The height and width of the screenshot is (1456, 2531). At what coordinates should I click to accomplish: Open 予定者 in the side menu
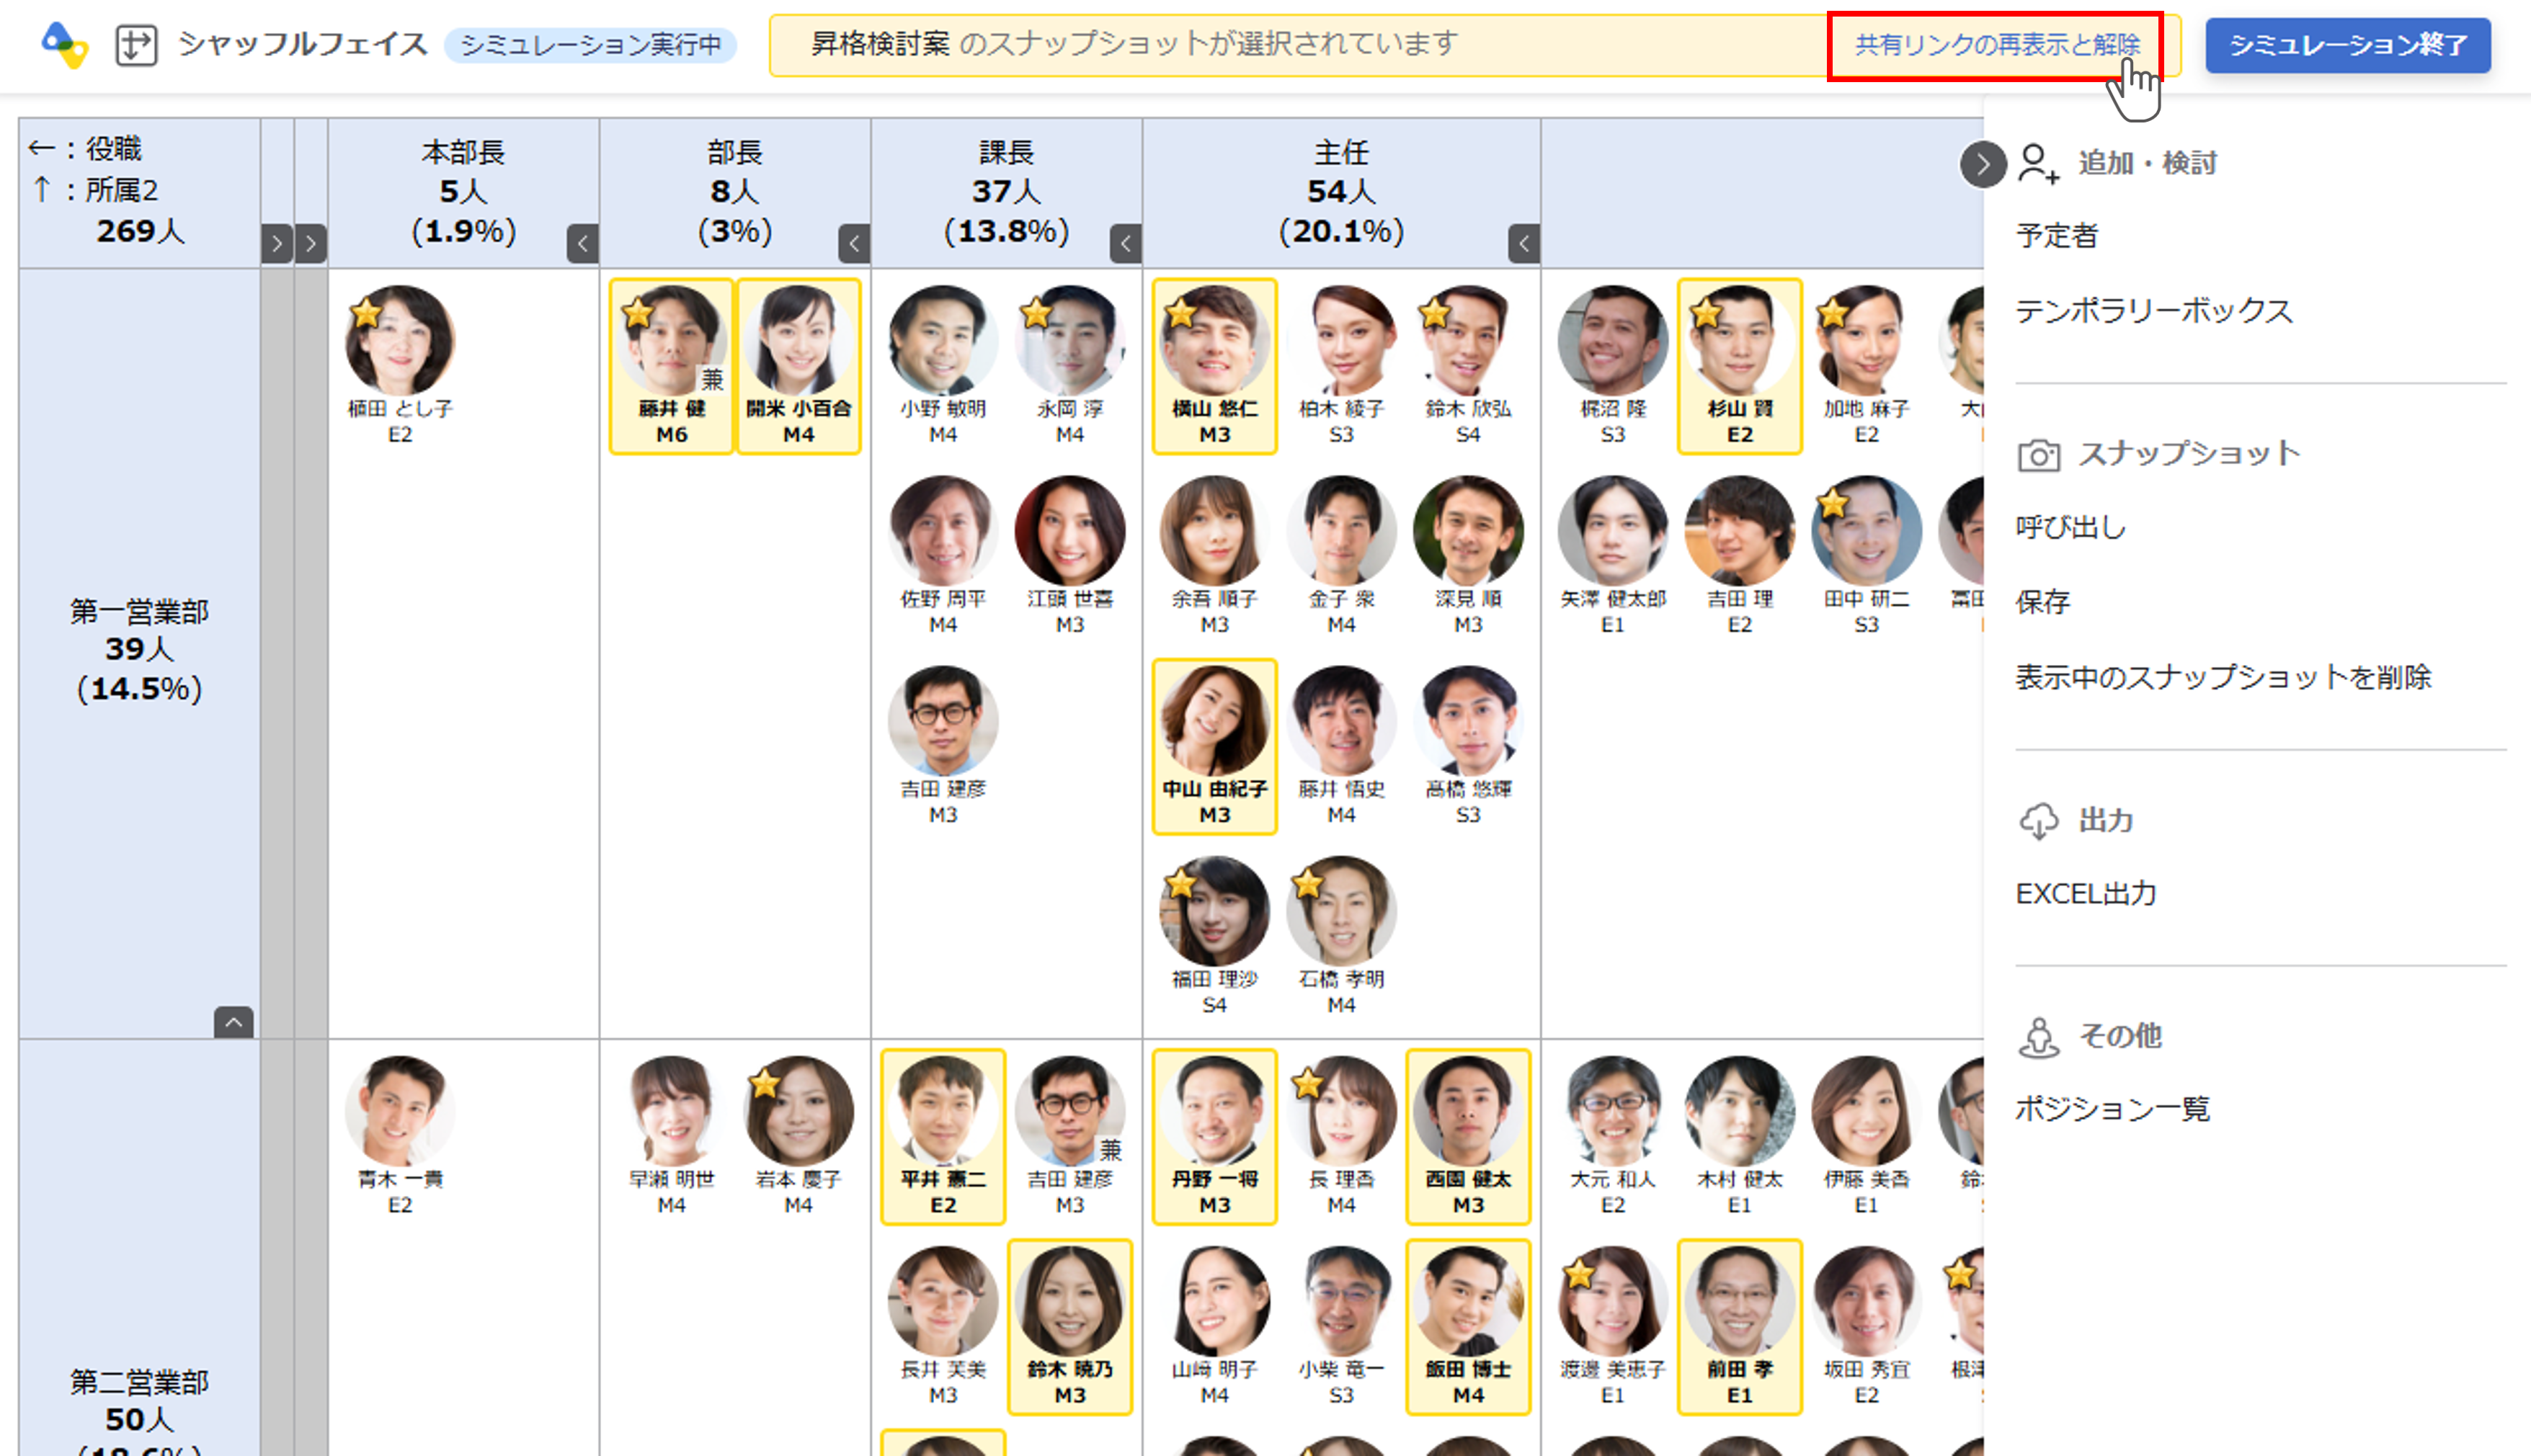(2056, 236)
